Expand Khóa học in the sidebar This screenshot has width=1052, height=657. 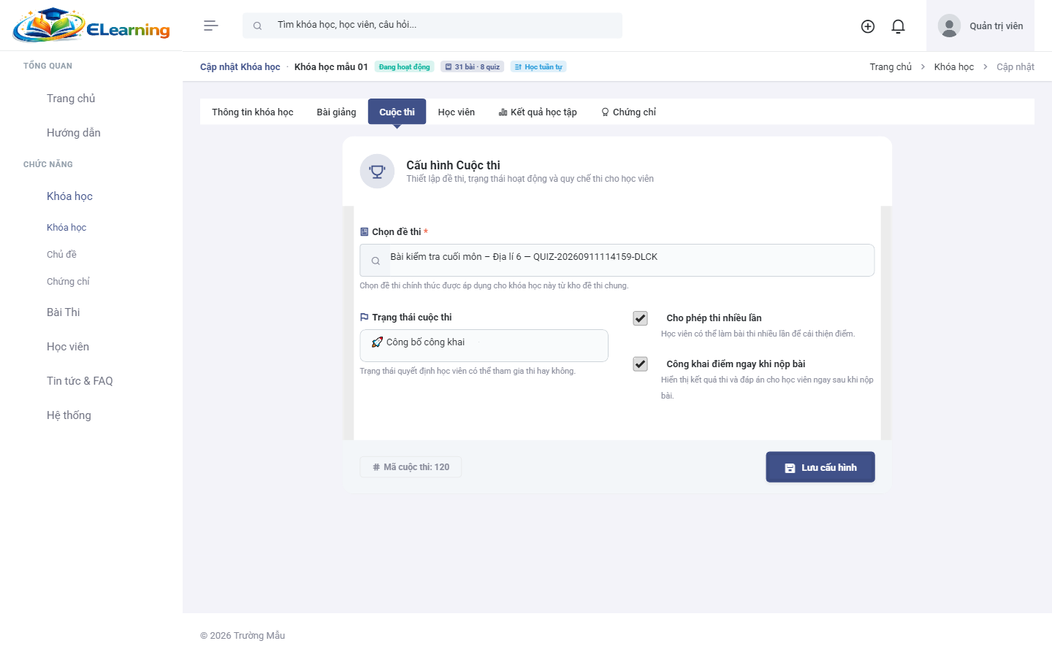coord(69,196)
